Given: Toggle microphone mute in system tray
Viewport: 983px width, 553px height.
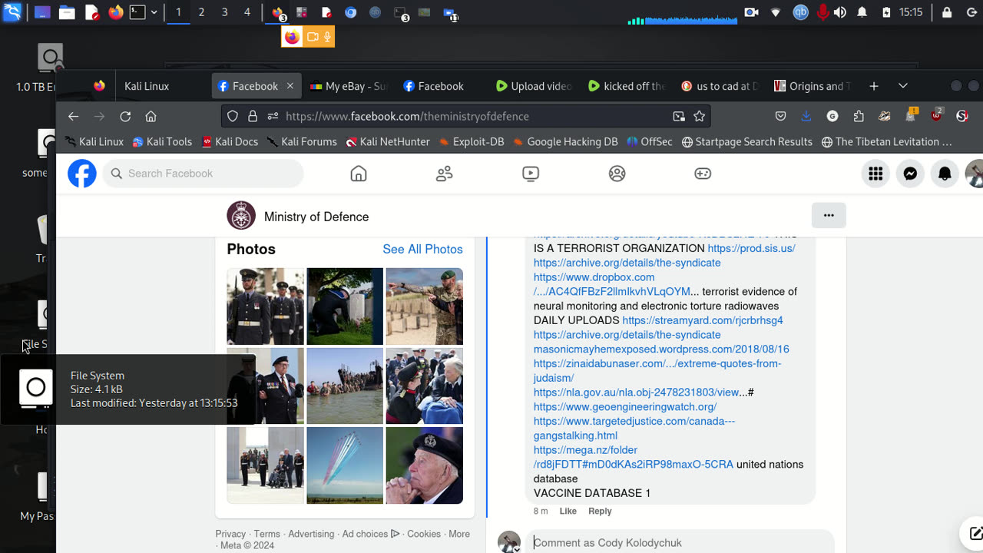Looking at the screenshot, I should pyautogui.click(x=822, y=12).
